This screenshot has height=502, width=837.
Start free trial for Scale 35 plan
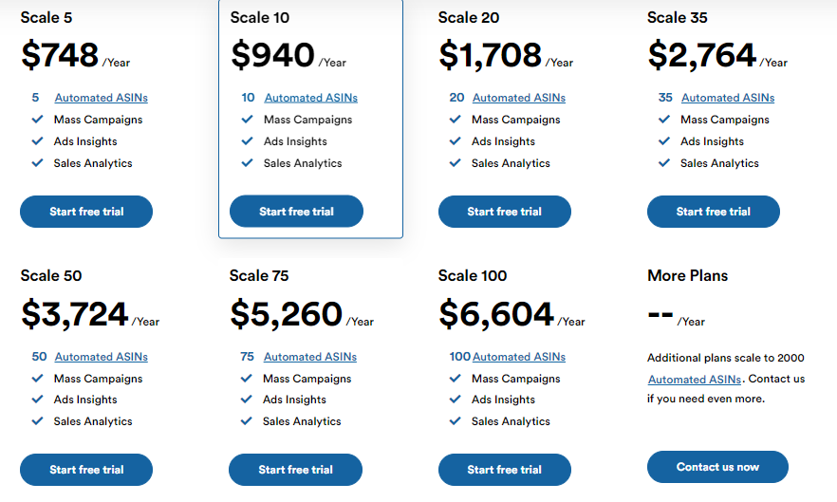714,212
